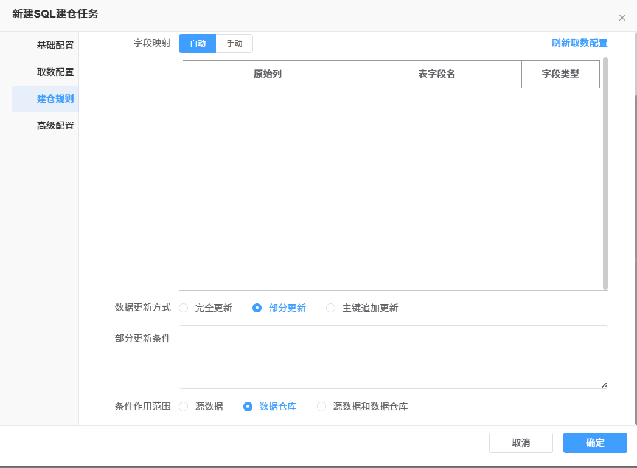Switch field mapping to 手动

tap(234, 44)
